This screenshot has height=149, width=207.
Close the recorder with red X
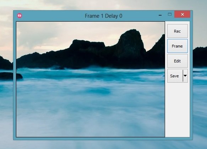click(x=182, y=14)
